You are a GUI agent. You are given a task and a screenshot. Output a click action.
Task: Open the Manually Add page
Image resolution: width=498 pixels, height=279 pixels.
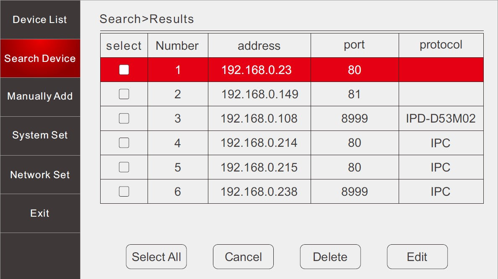pyautogui.click(x=40, y=96)
